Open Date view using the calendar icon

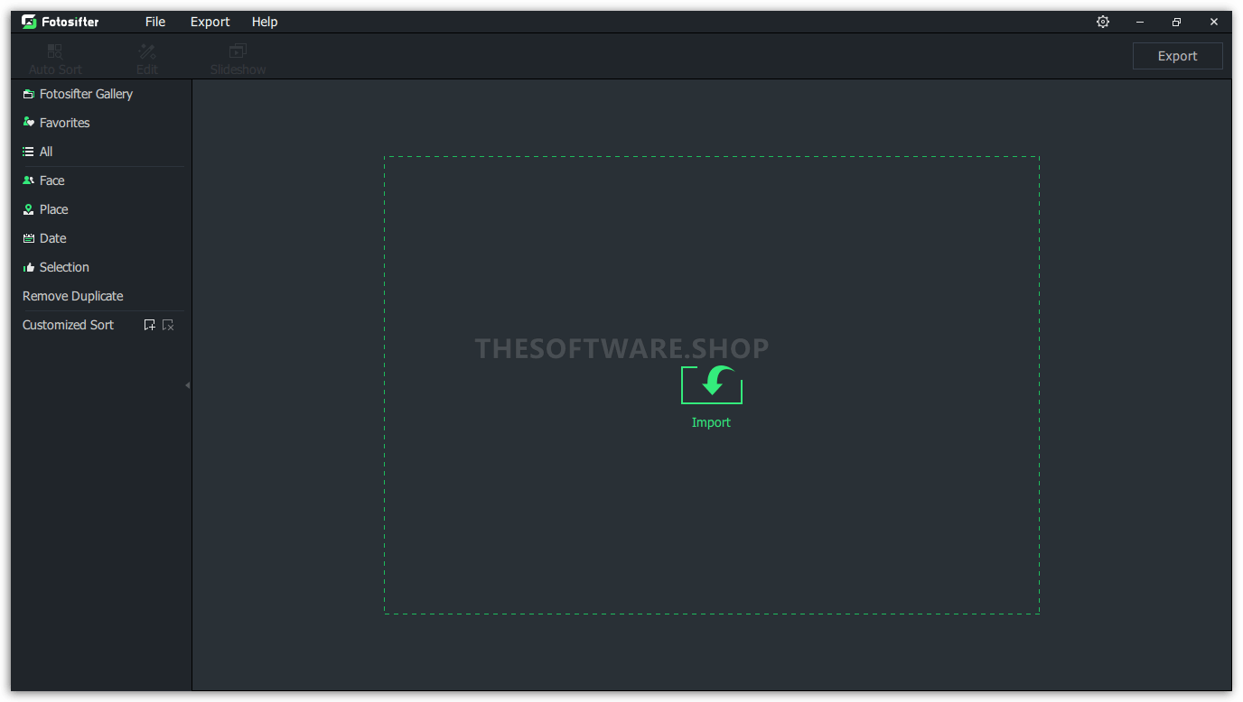[27, 237]
